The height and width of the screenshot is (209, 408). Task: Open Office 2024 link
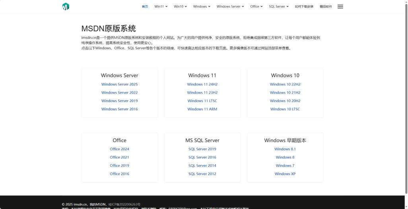(x=119, y=149)
